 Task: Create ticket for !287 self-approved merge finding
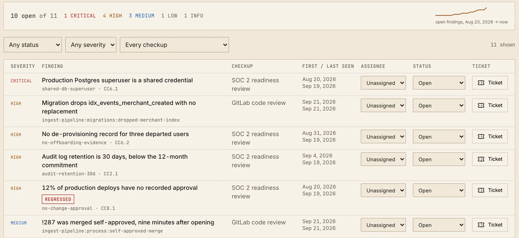[x=490, y=225]
